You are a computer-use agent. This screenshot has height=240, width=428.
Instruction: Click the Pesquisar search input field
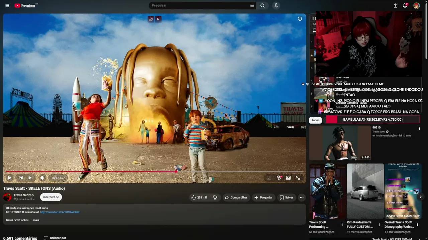point(200,5)
